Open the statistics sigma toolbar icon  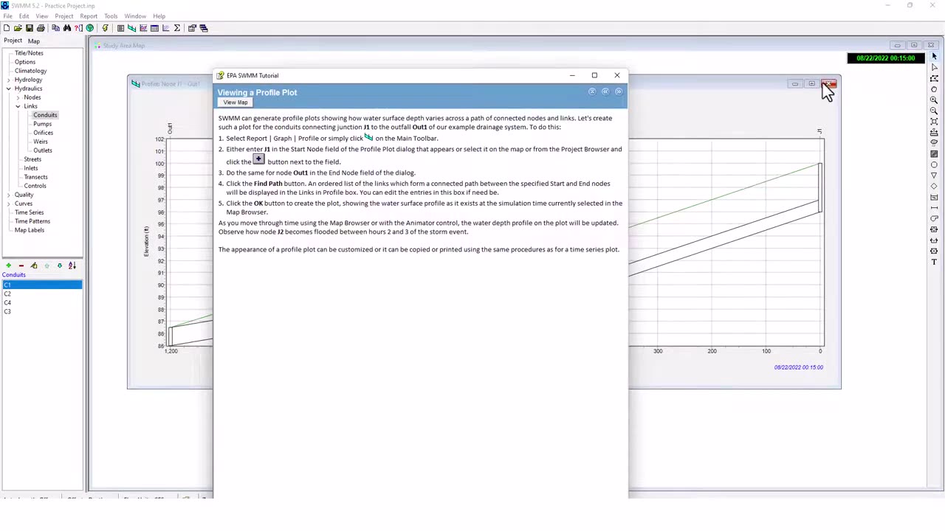[x=177, y=28]
